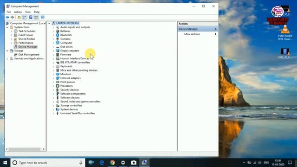Image resolution: width=297 pixels, height=167 pixels.
Task: Click Show/Hide Console Tree toolbar icon
Action: [25, 18]
